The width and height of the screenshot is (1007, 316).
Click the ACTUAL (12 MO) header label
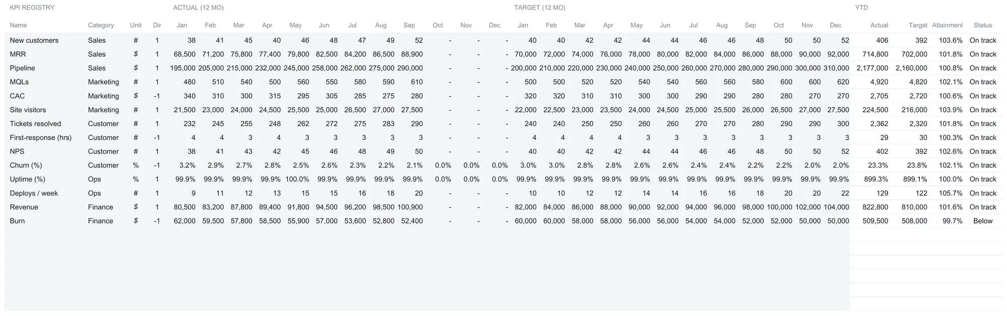[x=198, y=8]
